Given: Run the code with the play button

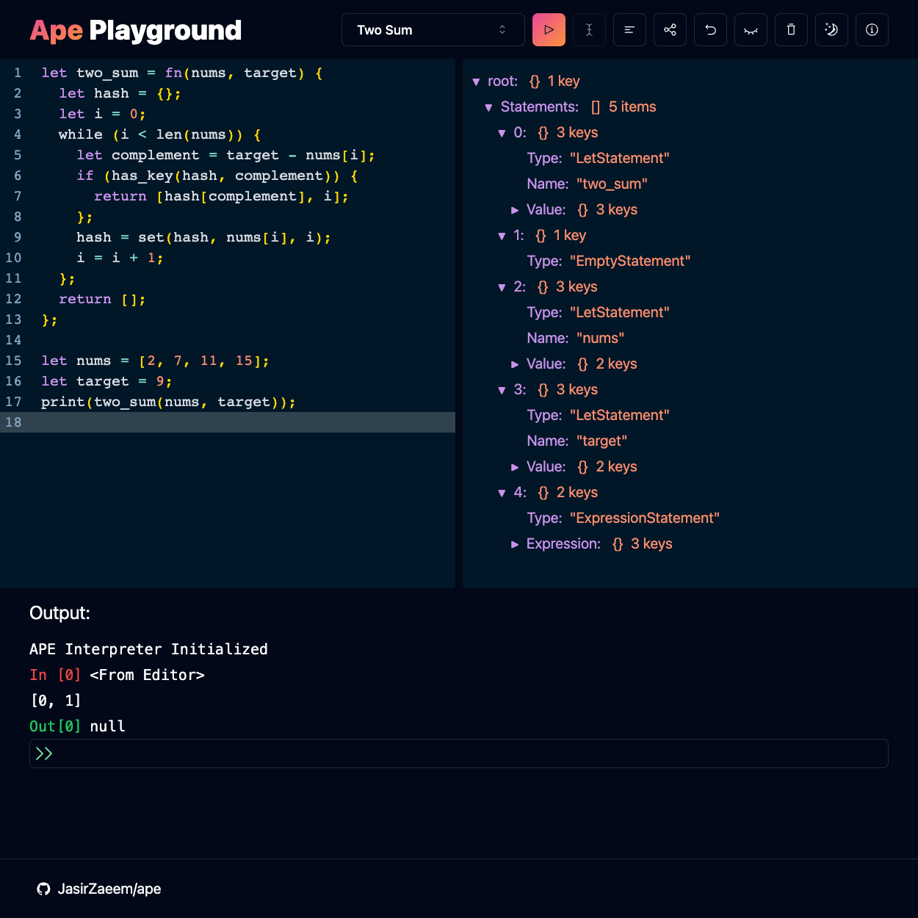Looking at the screenshot, I should [x=549, y=30].
